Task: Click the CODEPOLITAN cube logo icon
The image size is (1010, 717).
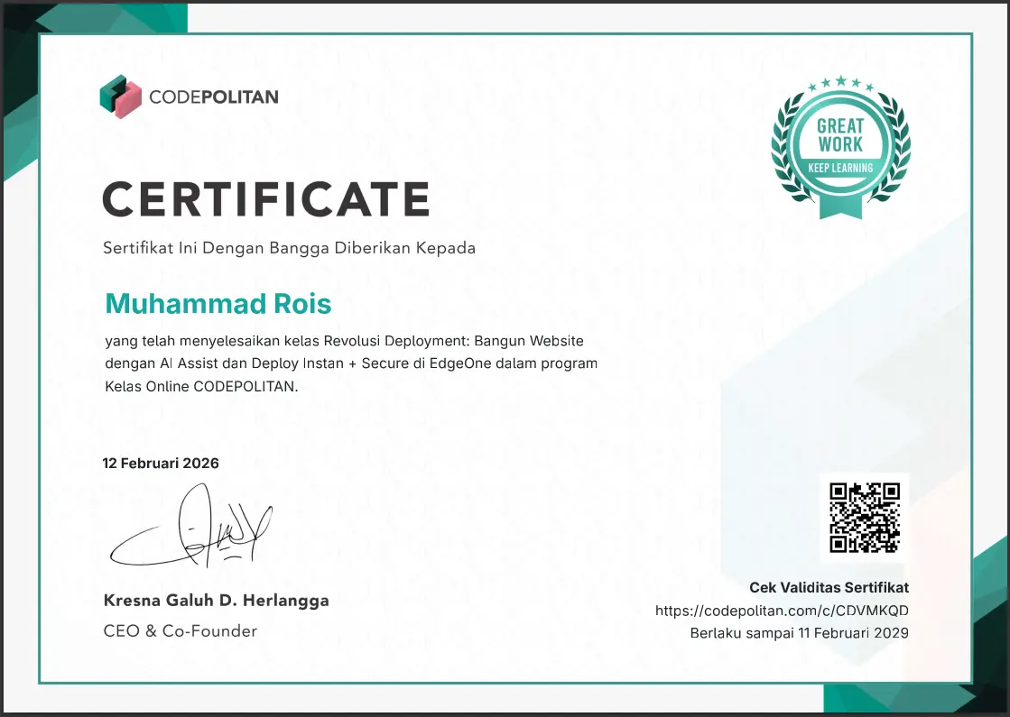Action: pyautogui.click(x=120, y=97)
